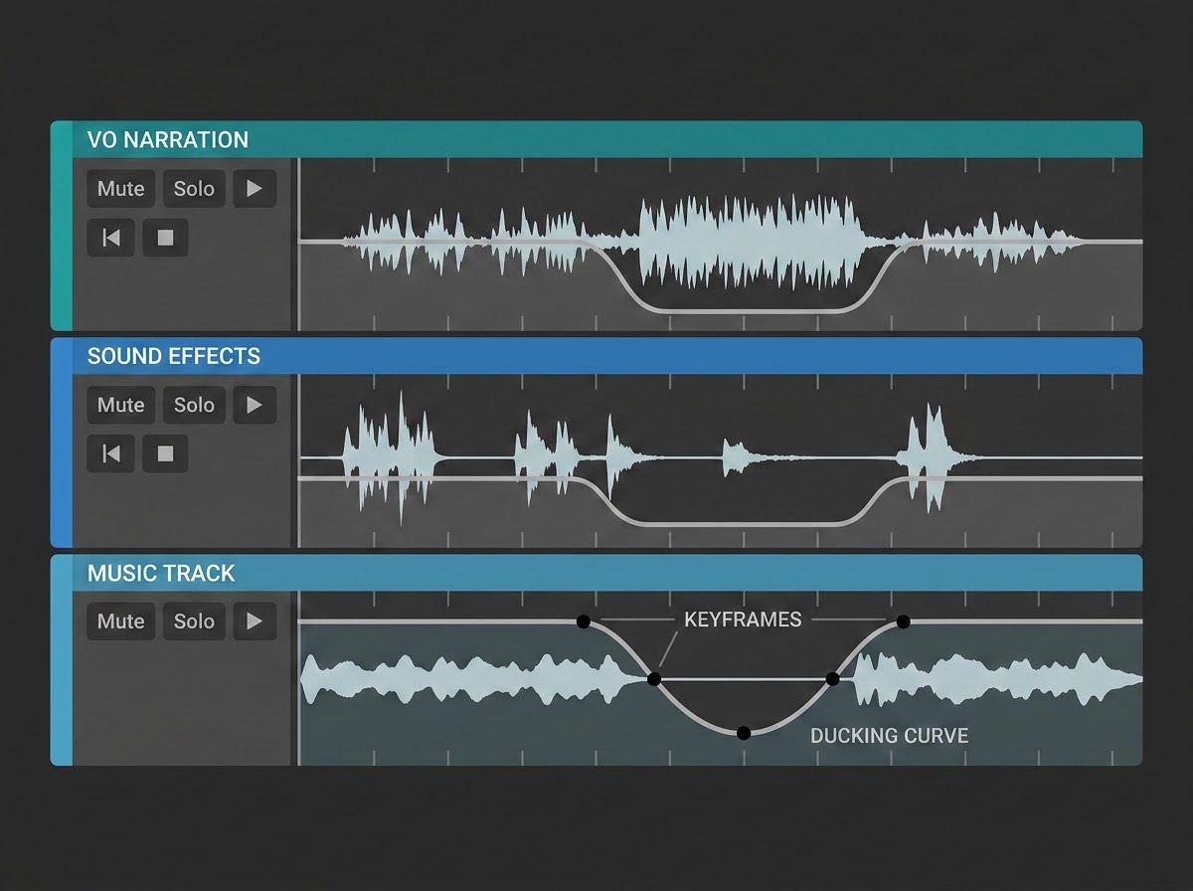Select the MUSIC TRACK header
This screenshot has height=891, width=1193.
tap(596, 573)
